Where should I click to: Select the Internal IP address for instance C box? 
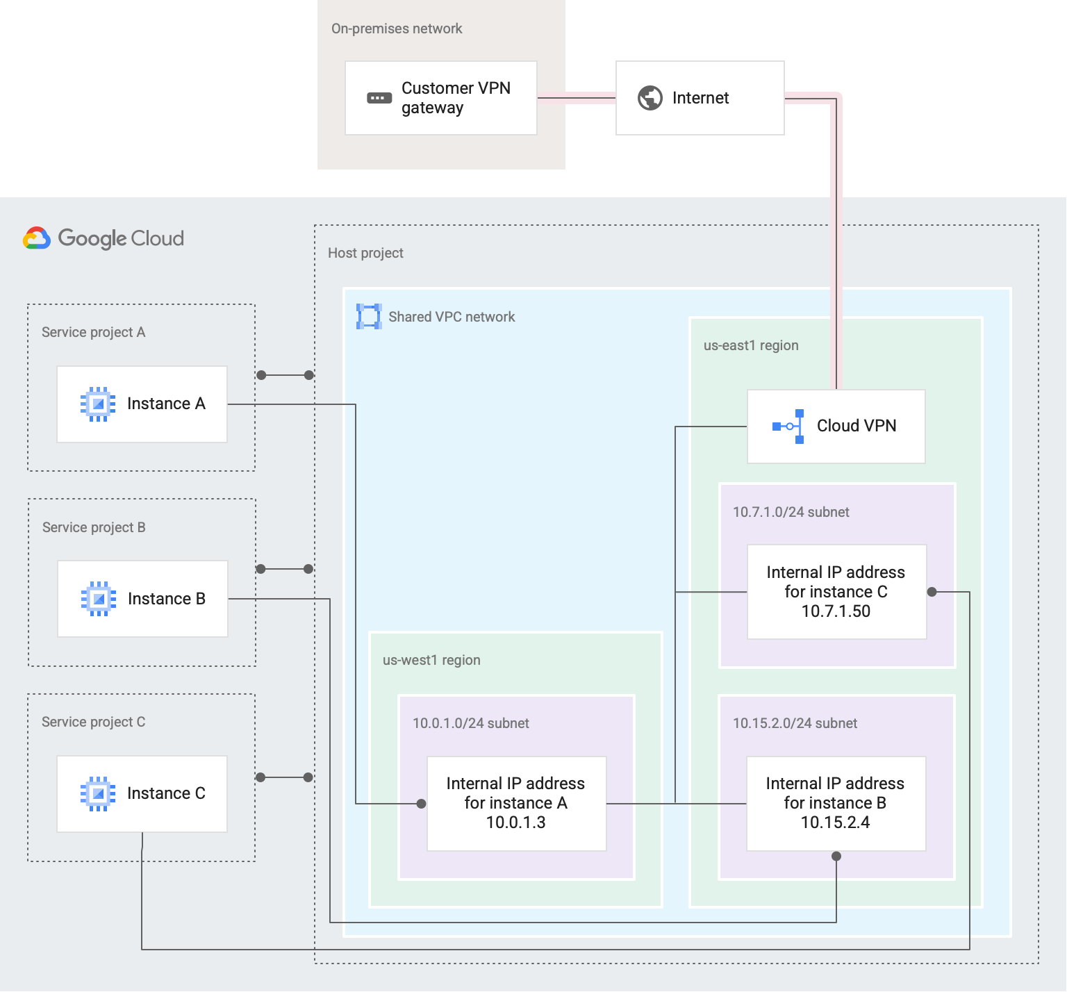(x=836, y=592)
